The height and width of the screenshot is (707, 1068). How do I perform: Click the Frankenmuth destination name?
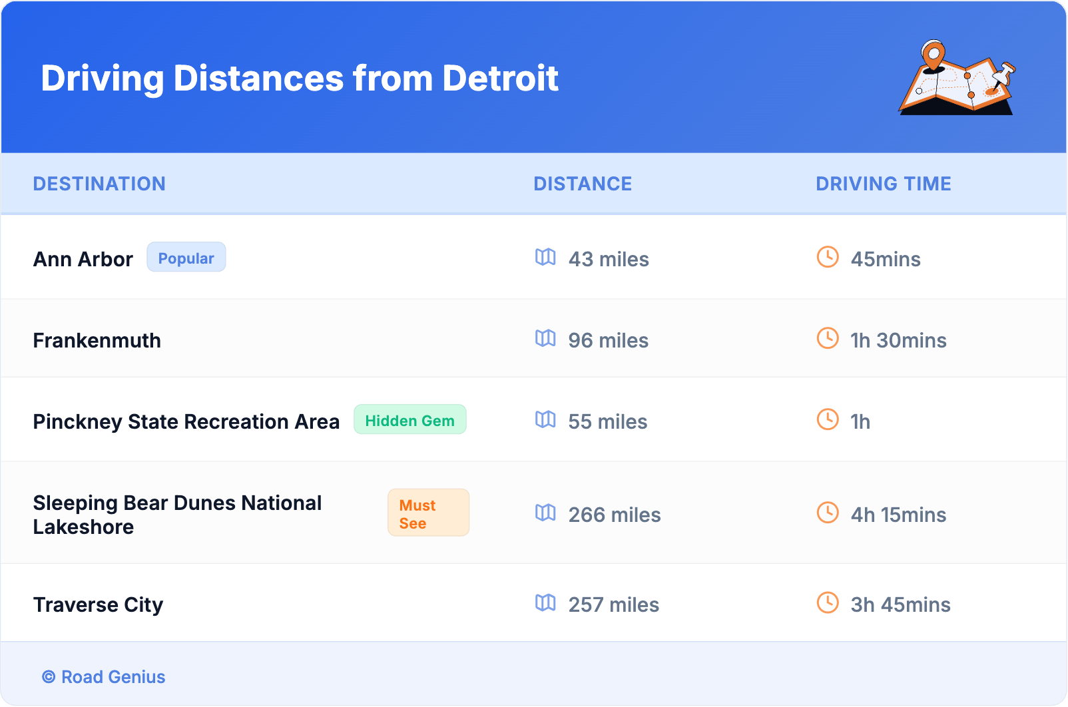pos(97,340)
